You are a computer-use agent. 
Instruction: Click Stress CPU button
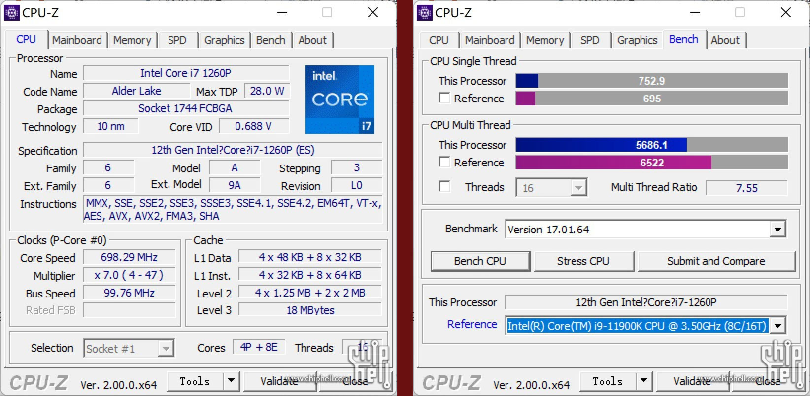(584, 261)
